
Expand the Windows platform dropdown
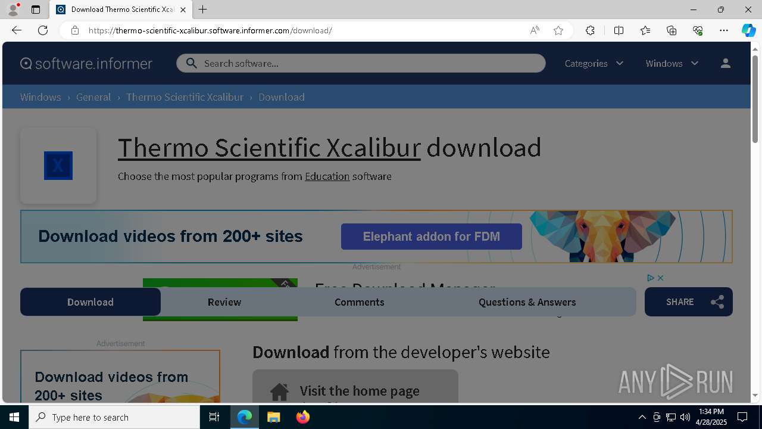pyautogui.click(x=672, y=63)
